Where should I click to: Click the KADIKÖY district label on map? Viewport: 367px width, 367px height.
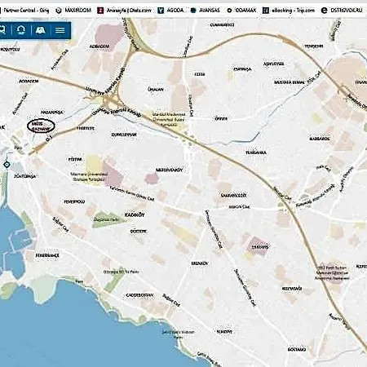(135, 214)
